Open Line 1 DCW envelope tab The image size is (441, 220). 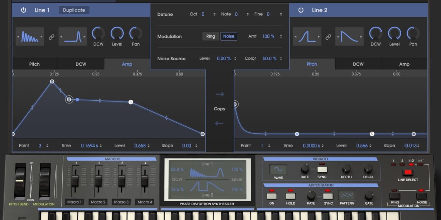pyautogui.click(x=81, y=64)
